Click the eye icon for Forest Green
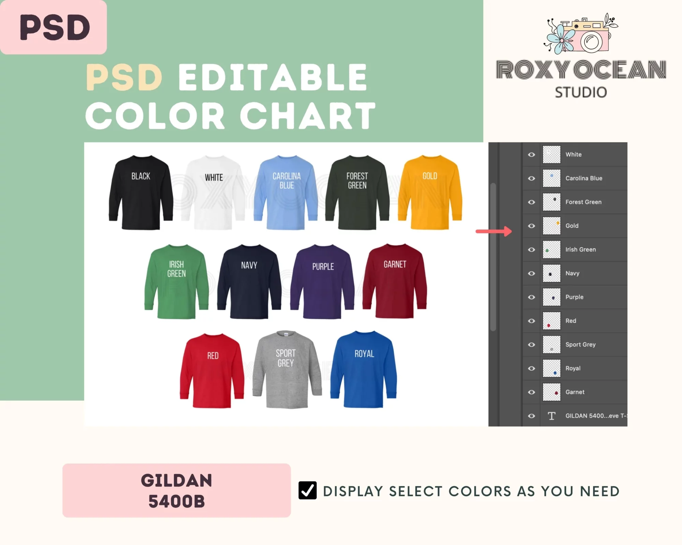682x545 pixels. click(532, 202)
